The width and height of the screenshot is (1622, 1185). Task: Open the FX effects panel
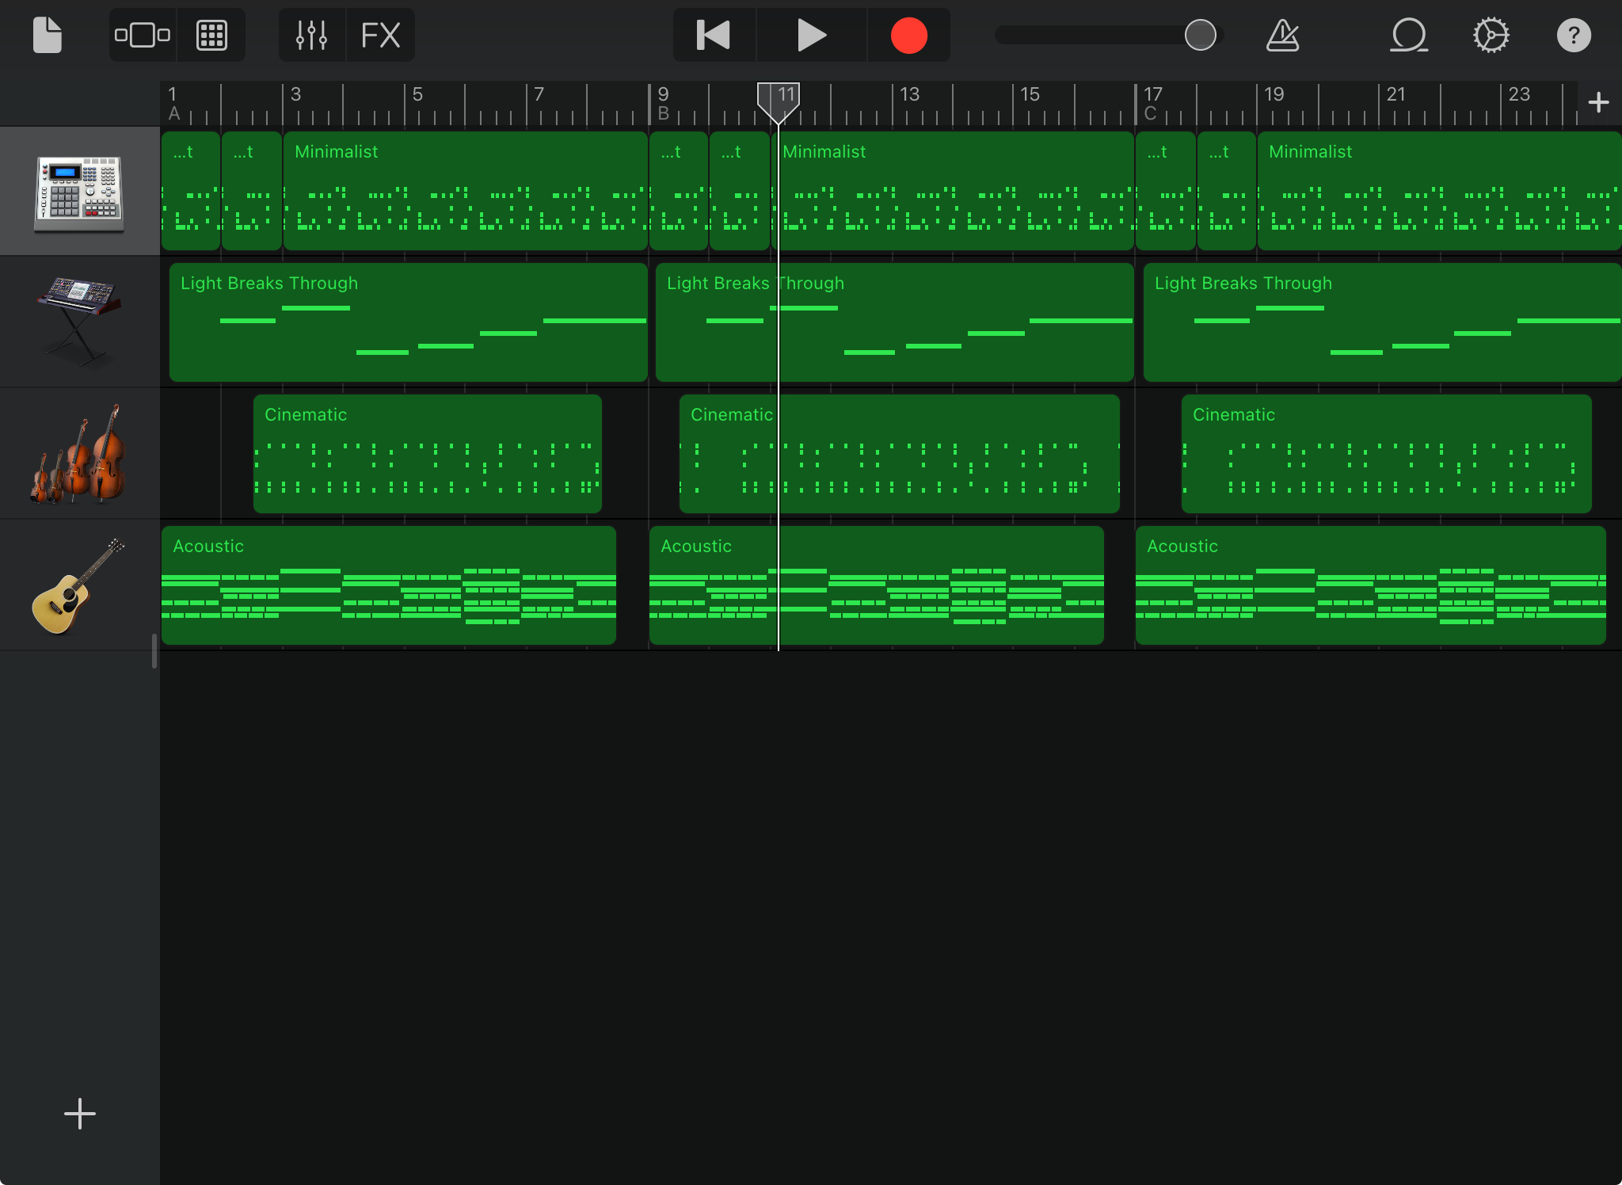(x=380, y=34)
